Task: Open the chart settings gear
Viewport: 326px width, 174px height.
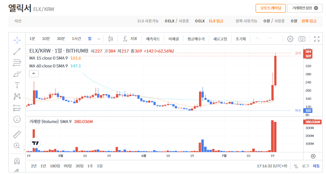Action: click(290, 39)
